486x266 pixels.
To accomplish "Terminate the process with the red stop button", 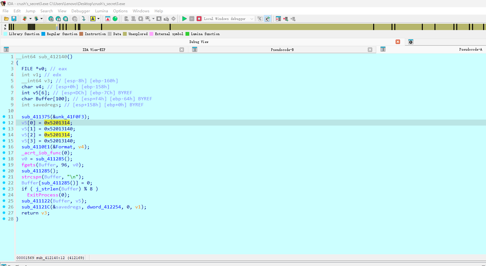I will [x=199, y=19].
